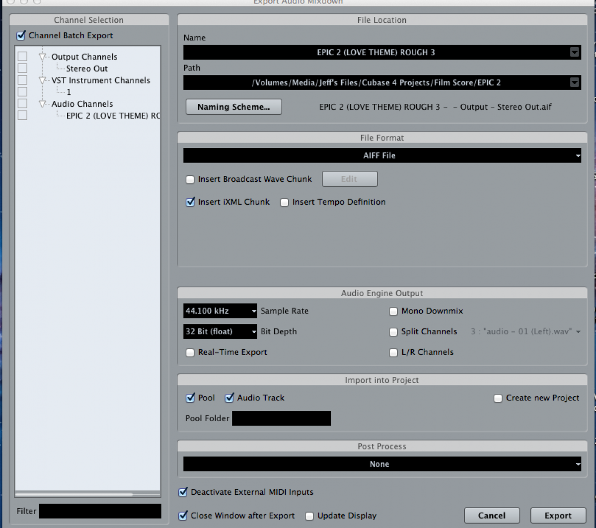Turn on Real-Time Export
Image resolution: width=596 pixels, height=528 pixels.
(190, 353)
